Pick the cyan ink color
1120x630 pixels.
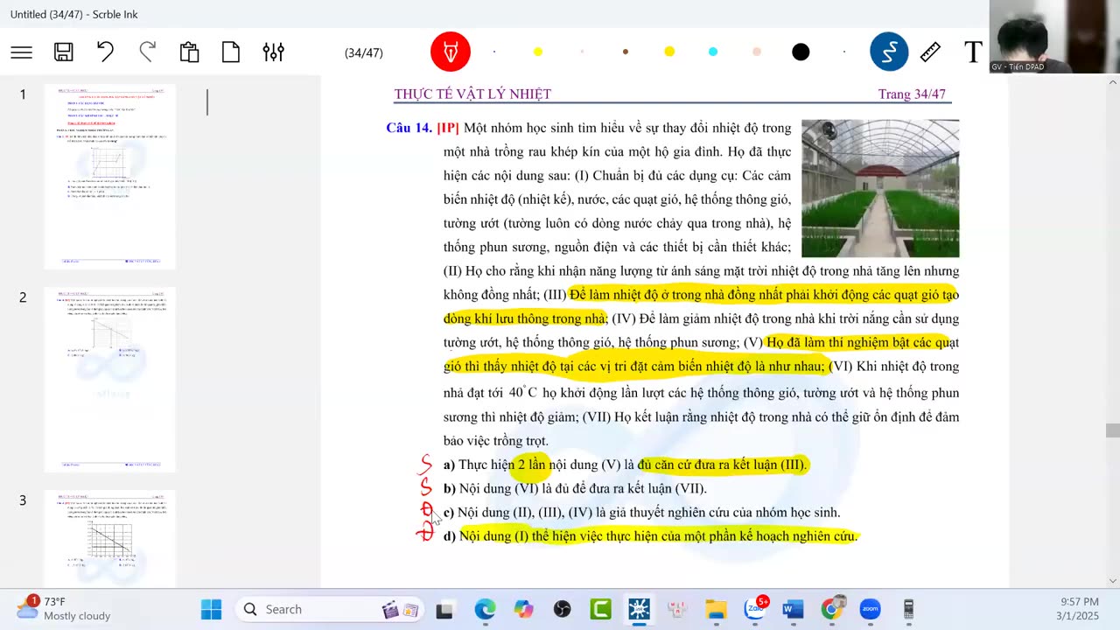click(713, 52)
